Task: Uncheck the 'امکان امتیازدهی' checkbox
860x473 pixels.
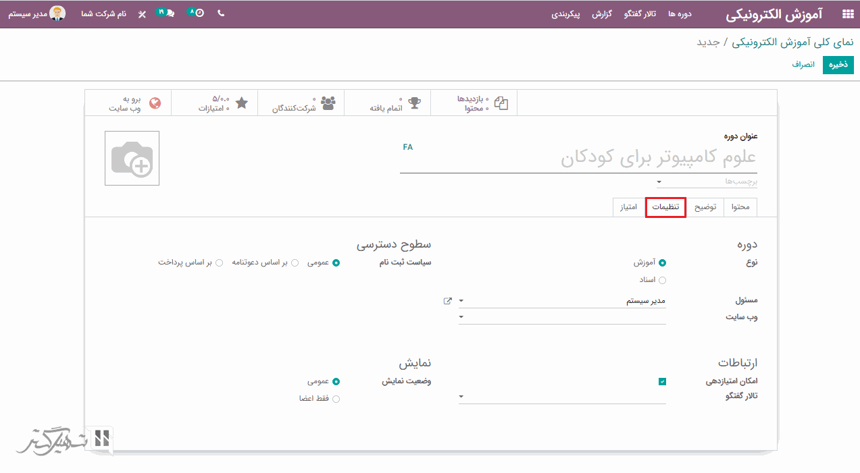Action: [x=662, y=381]
